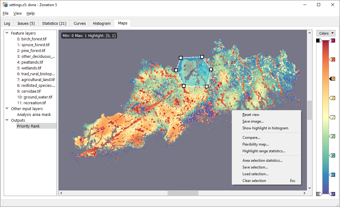Click the gray minimum-limit marker on color bar
The image size is (340, 207).
tap(319, 194)
